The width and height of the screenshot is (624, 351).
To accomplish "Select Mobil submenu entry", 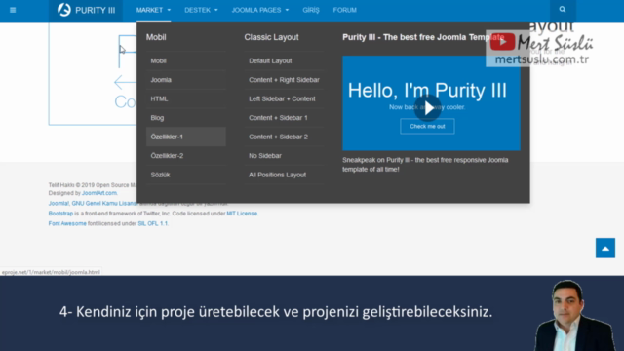I will pyautogui.click(x=186, y=60).
